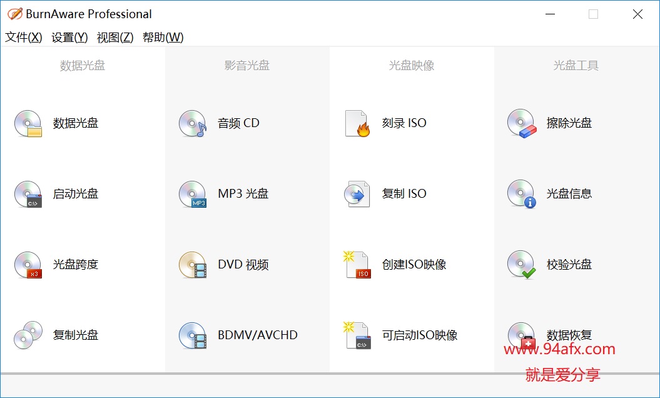
Task: Open the 设置(Y) menu
Action: (x=69, y=37)
